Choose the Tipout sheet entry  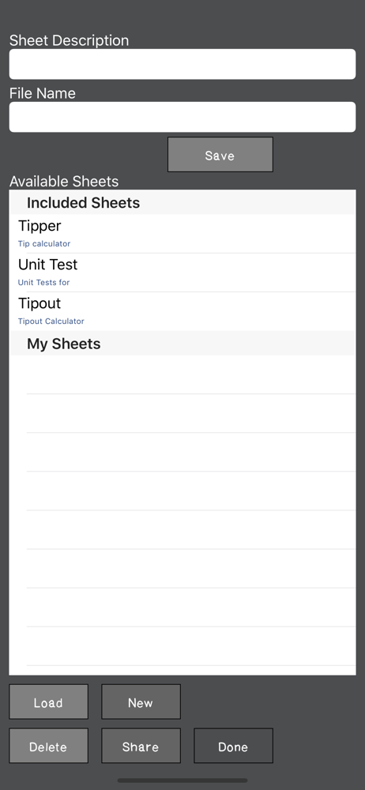click(182, 311)
